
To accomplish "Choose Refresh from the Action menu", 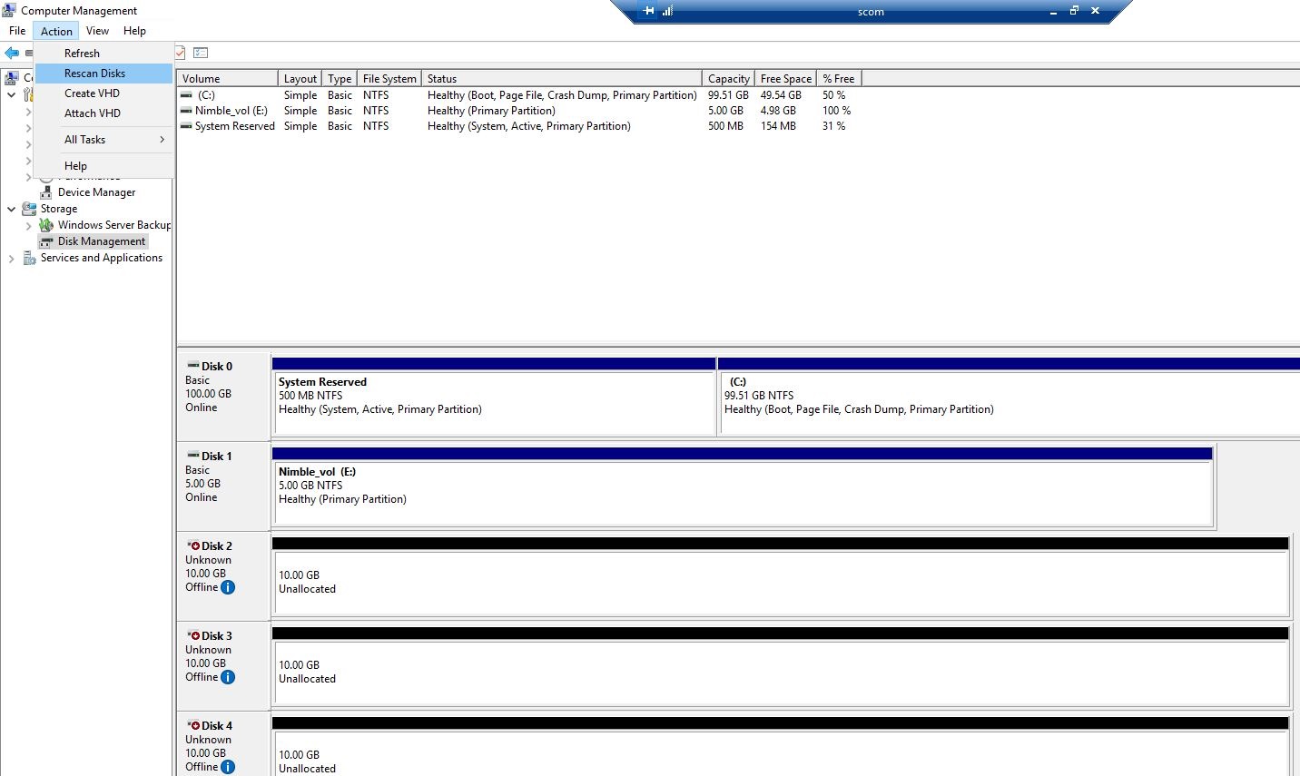I will [x=103, y=54].
